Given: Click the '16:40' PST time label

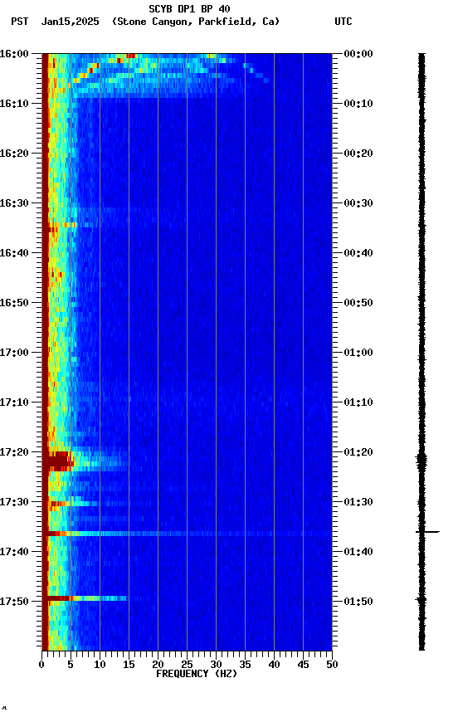Looking at the screenshot, I should click(14, 253).
